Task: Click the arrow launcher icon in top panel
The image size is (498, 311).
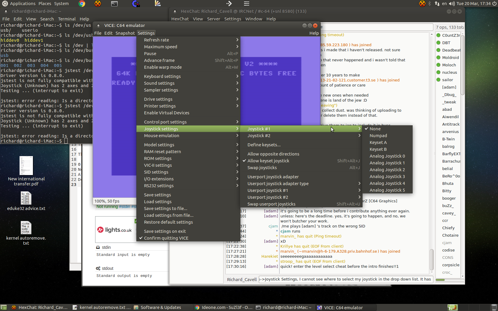Action: 229,4
